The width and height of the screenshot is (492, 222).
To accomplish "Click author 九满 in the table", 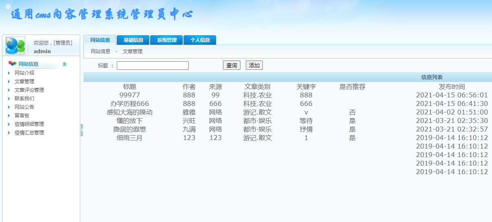I will click(x=189, y=129).
